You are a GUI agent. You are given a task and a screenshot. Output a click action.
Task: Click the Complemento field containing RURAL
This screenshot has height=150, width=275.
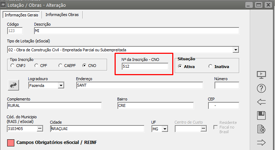pos(54,105)
